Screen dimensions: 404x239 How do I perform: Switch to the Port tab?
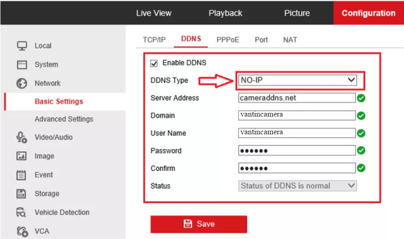tap(261, 40)
